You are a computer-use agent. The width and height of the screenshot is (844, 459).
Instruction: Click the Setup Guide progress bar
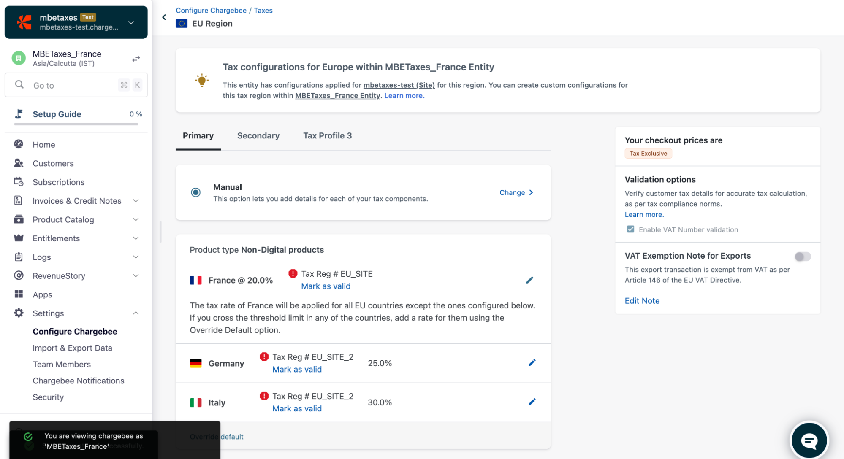point(76,124)
